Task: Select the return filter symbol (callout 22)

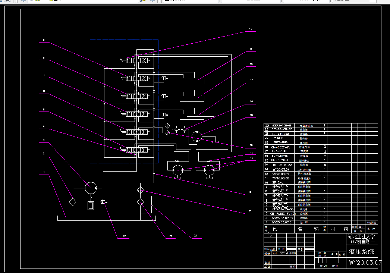Action: pos(141,202)
